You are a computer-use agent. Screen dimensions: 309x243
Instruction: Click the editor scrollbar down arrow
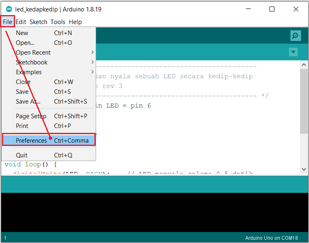point(304,169)
